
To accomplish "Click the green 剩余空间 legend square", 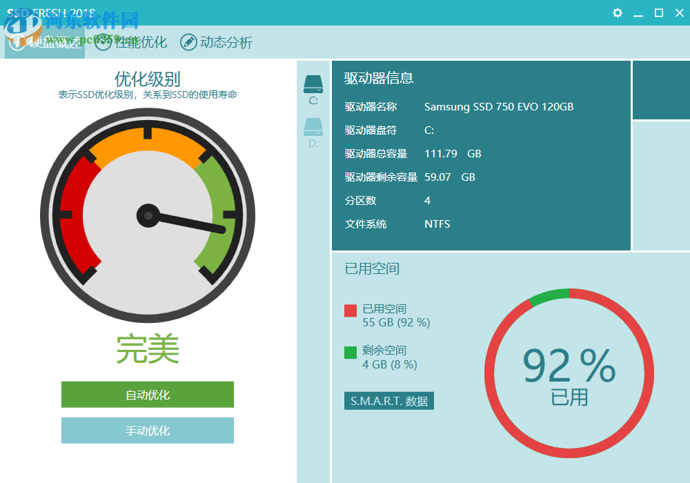I will [349, 353].
